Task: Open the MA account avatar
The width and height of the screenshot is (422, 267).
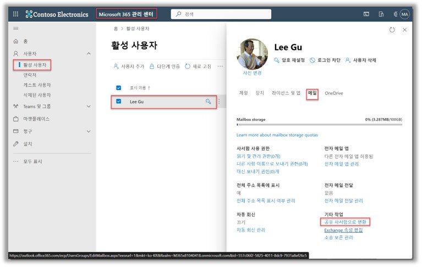Action: [x=404, y=14]
